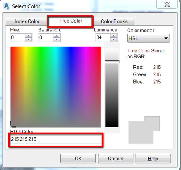Screen dimensions: 181x170
Task: Click the RGB Color input field
Action: tap(56, 139)
